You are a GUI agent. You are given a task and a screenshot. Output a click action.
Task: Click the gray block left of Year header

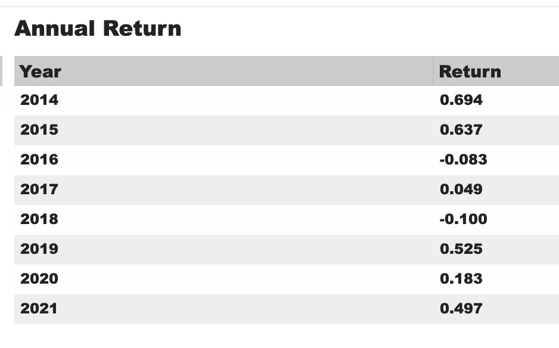coord(1,70)
